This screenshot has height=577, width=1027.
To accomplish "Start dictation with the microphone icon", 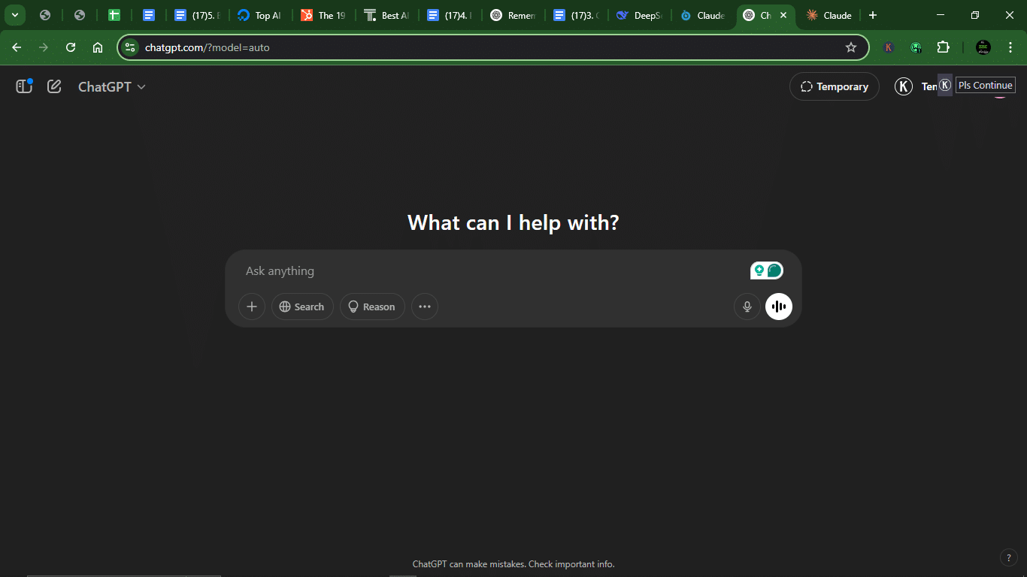I will click(747, 307).
